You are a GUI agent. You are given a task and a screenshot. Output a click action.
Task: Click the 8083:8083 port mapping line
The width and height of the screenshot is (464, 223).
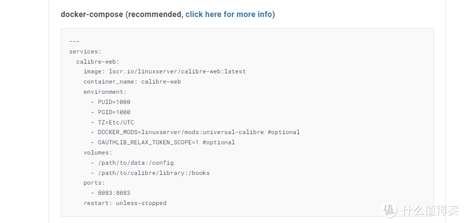(x=111, y=193)
